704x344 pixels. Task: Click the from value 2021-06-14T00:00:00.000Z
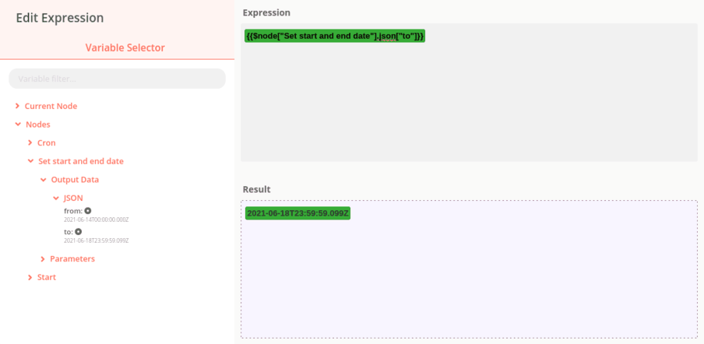[x=96, y=219]
